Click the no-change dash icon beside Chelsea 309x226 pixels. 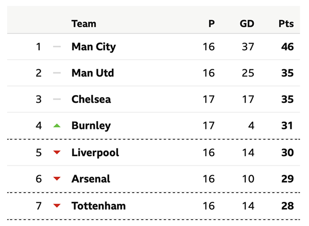[x=57, y=99]
